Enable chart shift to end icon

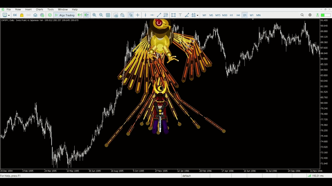pos(80,15)
